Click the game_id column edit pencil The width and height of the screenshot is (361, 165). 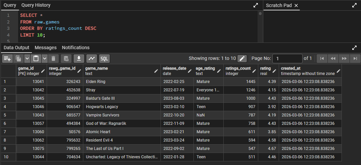(43, 71)
